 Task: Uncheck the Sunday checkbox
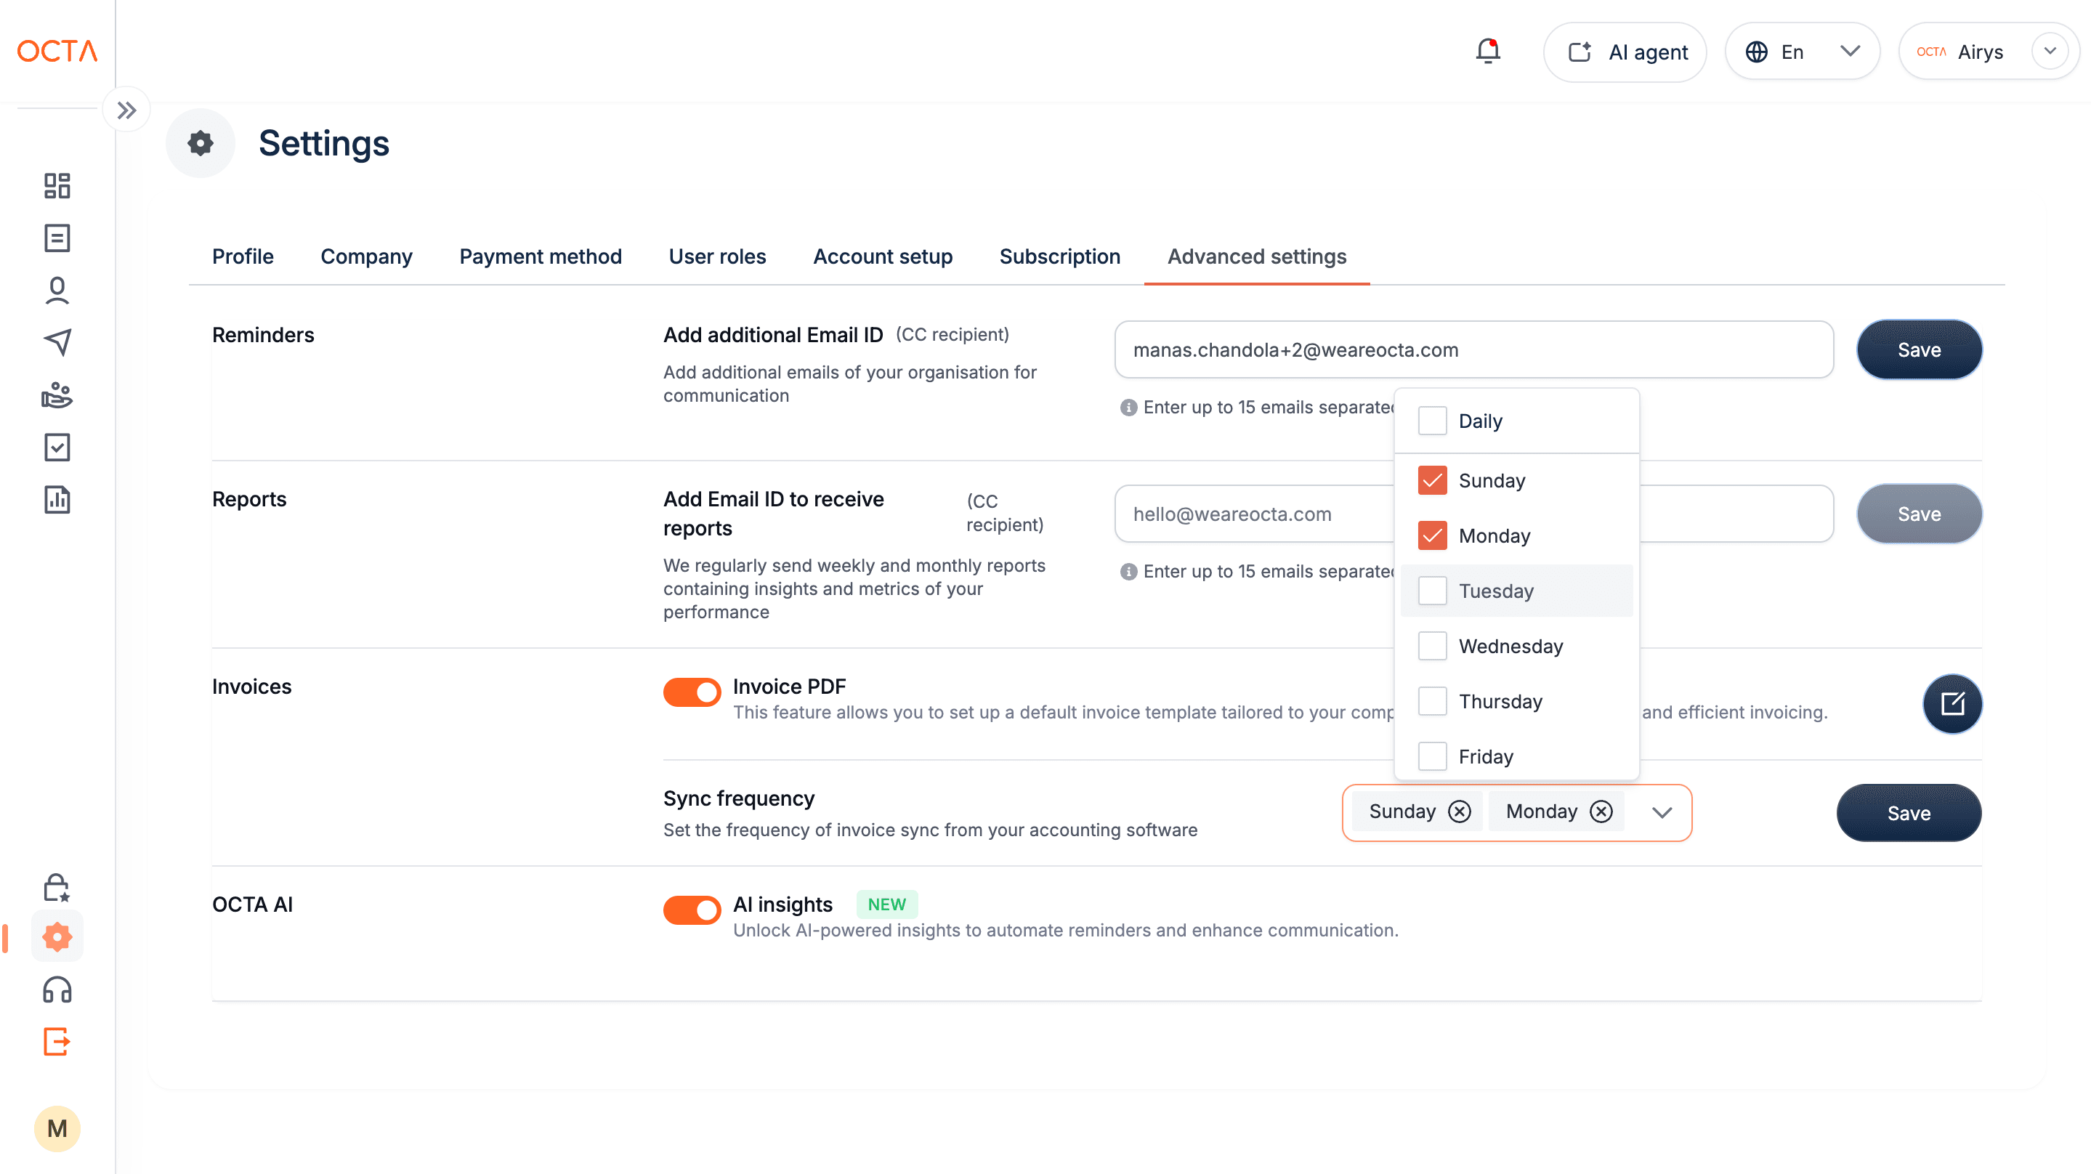pos(1432,479)
